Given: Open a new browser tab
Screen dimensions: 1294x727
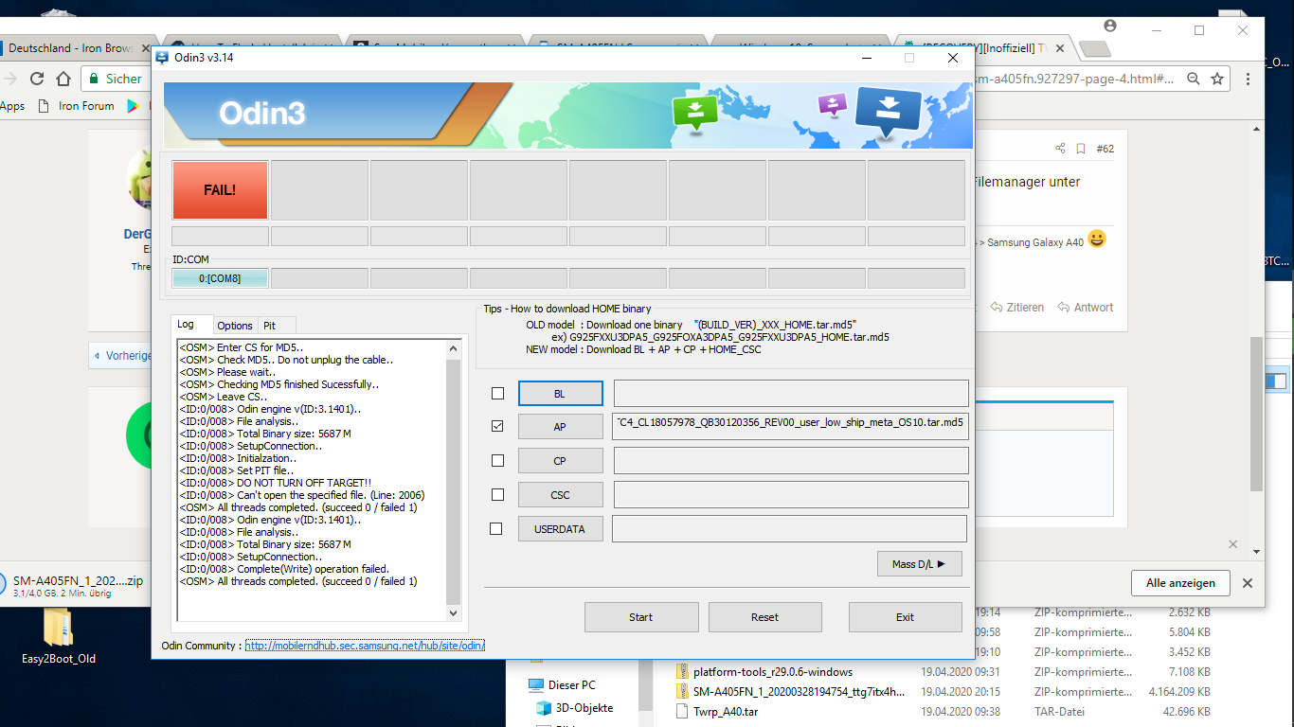Looking at the screenshot, I should coord(1094,48).
